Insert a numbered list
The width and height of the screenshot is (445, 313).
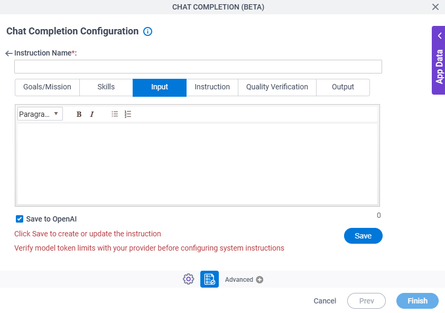tap(128, 114)
